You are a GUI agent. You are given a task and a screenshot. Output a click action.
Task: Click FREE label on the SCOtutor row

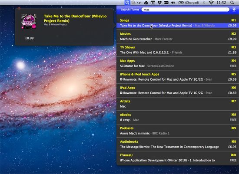pyautogui.click(x=233, y=66)
